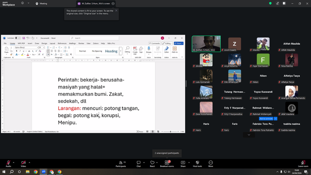Toggle Italic formatting
The height and width of the screenshot is (175, 311).
[x=20, y=51]
